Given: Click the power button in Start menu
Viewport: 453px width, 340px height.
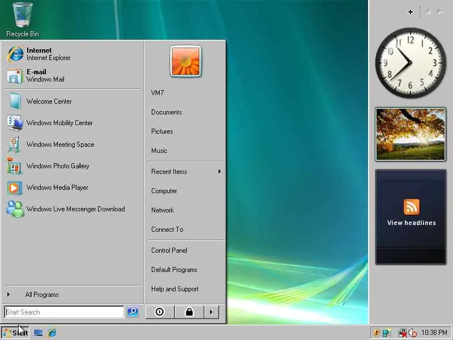Looking at the screenshot, I should coord(160,312).
